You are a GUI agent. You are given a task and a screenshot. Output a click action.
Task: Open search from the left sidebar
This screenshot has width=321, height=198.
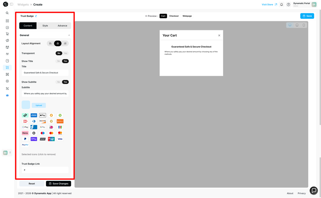[x=7, y=13]
